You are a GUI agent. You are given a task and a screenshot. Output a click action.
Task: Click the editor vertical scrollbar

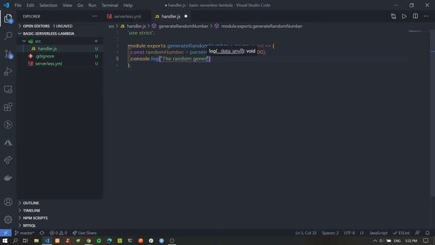tap(432, 114)
